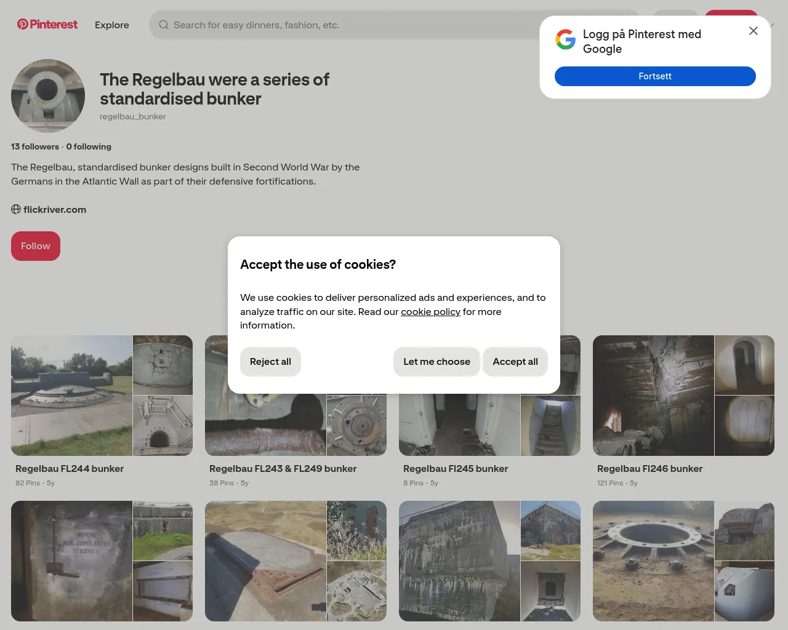Choose Let me choose cookie option
Image resolution: width=788 pixels, height=630 pixels.
[x=436, y=362]
